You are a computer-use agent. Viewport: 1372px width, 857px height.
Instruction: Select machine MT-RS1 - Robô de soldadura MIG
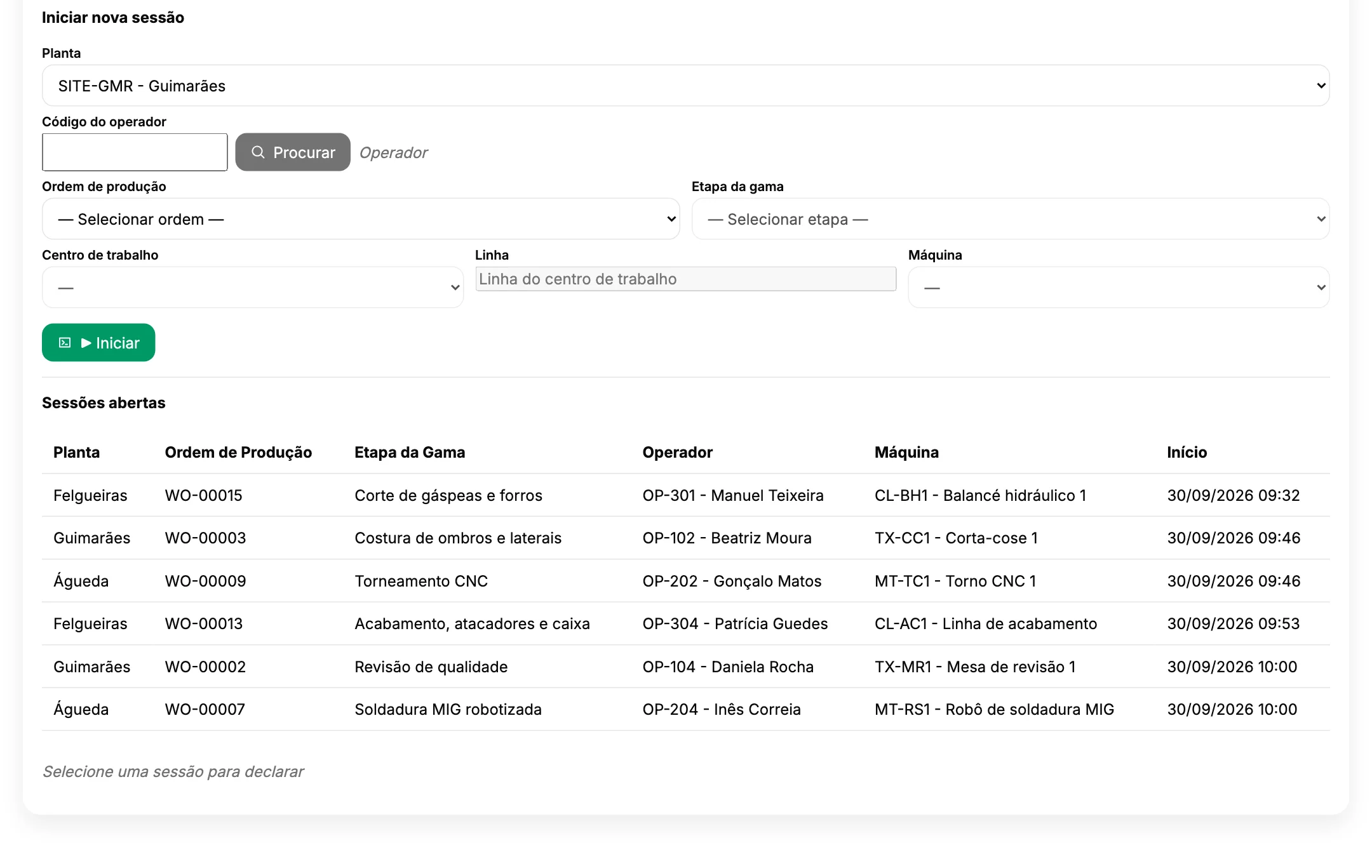click(994, 709)
